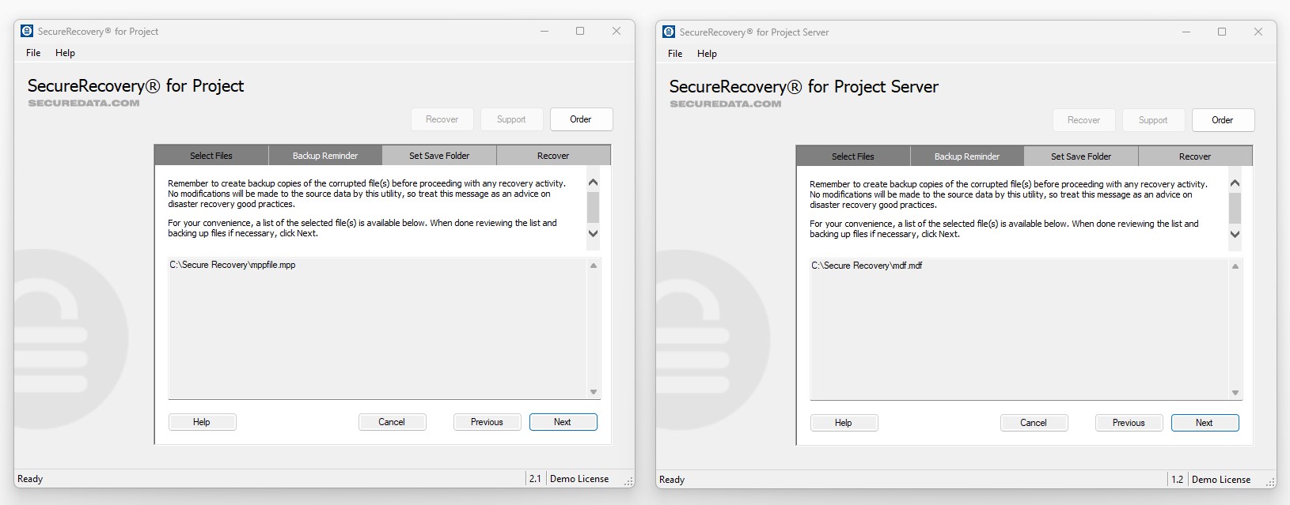The height and width of the screenshot is (505, 1290).
Task: Select Recover tab in Project window
Action: [x=552, y=156]
